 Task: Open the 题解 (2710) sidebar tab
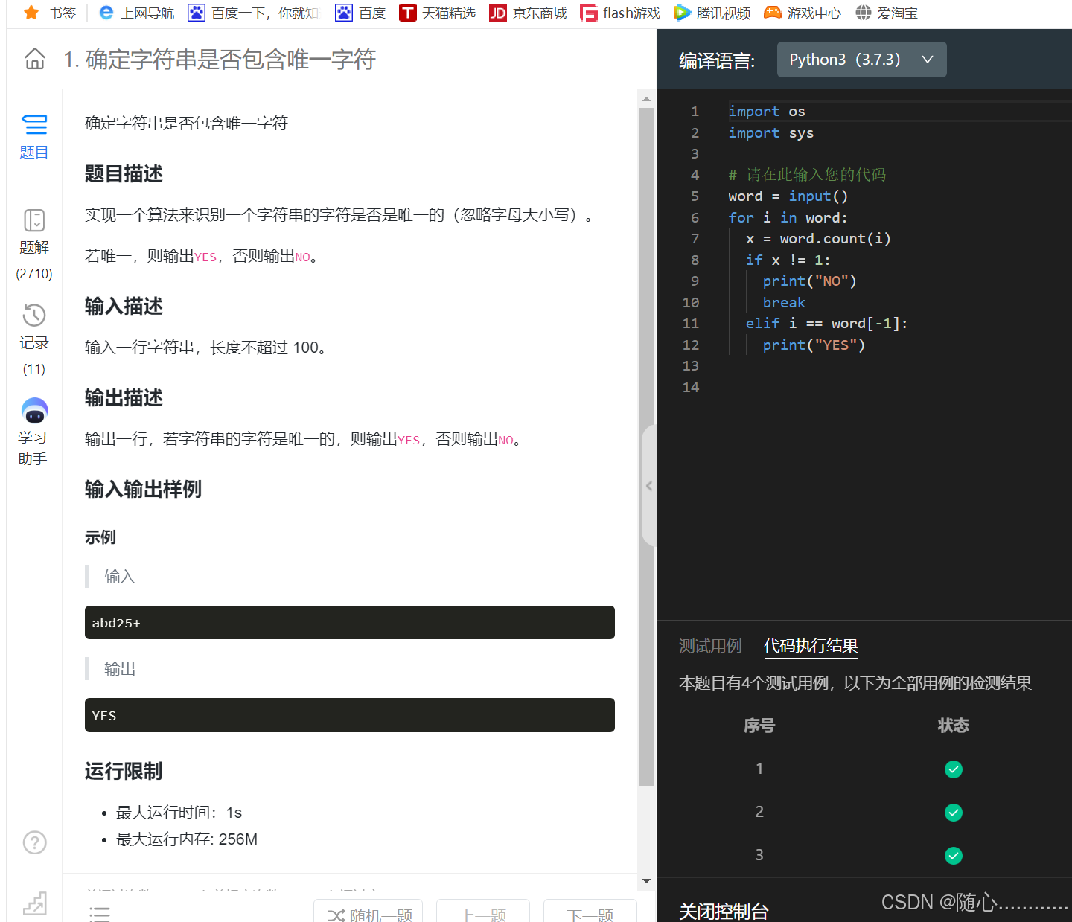(34, 245)
